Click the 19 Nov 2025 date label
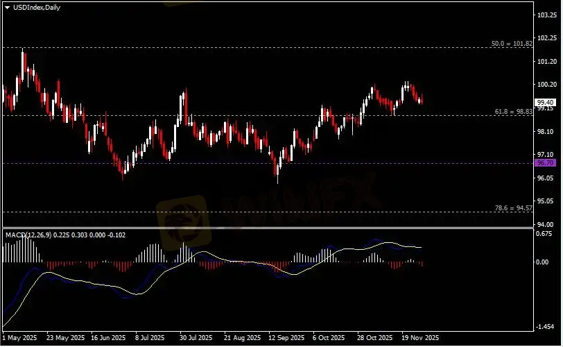The image size is (563, 347). pyautogui.click(x=420, y=338)
